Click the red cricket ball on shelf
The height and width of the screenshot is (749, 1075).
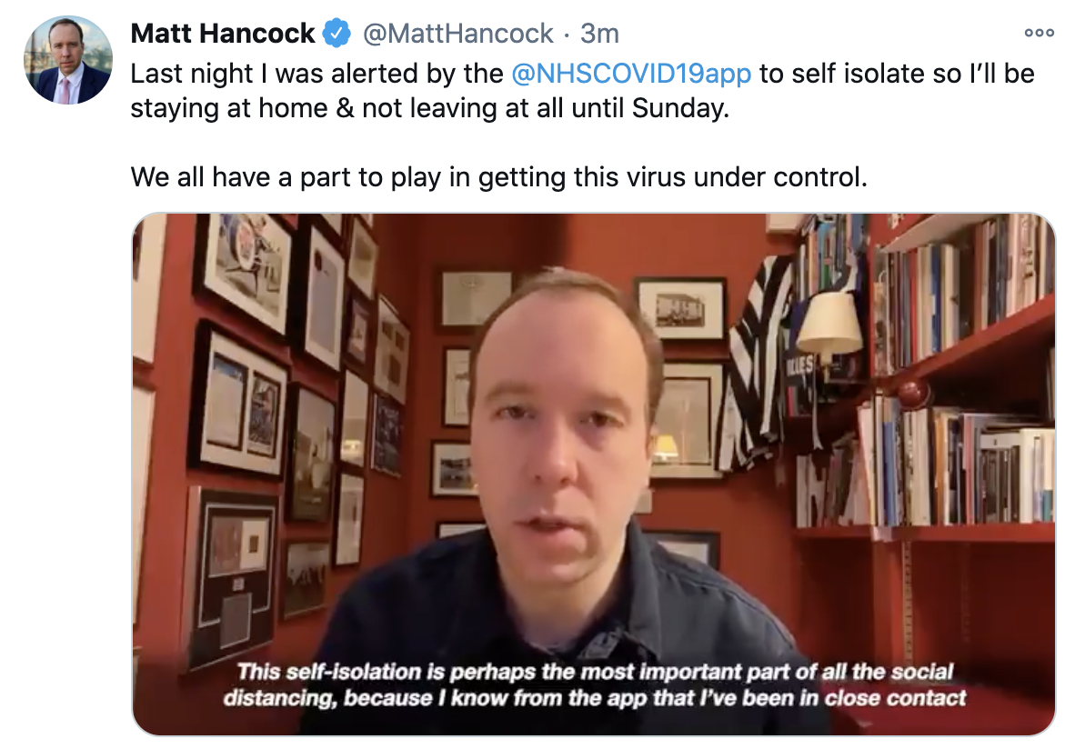click(x=911, y=394)
